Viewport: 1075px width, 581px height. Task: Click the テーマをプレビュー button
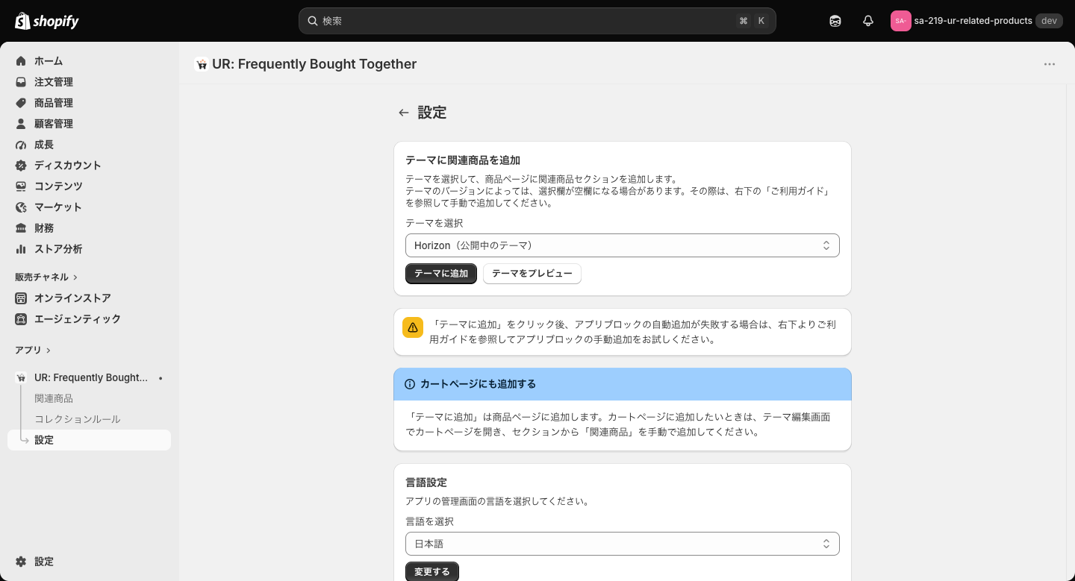point(532,274)
